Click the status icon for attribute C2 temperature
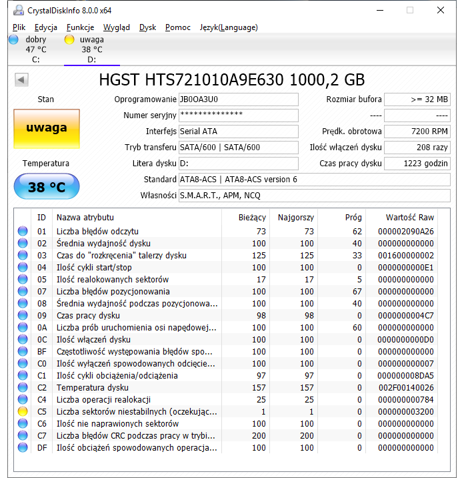 click(23, 388)
